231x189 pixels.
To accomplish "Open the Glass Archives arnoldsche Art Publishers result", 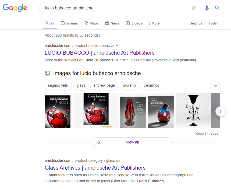I will [x=95, y=168].
